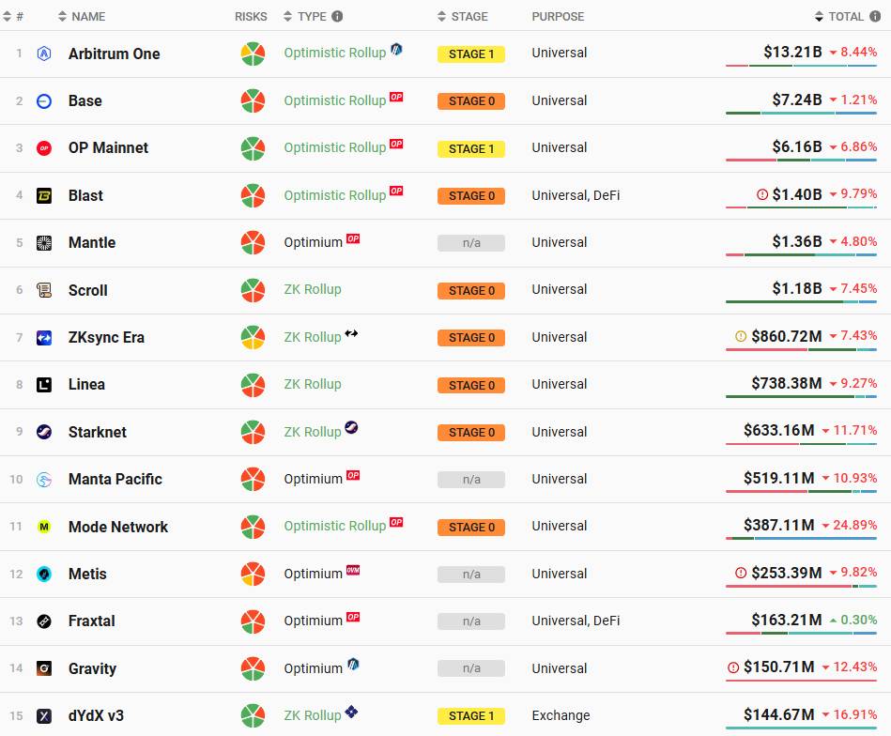Viewport: 891px width, 736px height.
Task: Click the Metis logo icon
Action: point(44,574)
